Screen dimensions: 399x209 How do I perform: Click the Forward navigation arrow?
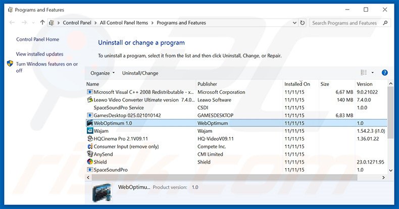[x=24, y=23]
